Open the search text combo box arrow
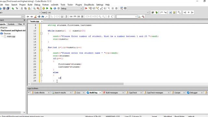The height and width of the screenshot is (117, 208). point(136,17)
